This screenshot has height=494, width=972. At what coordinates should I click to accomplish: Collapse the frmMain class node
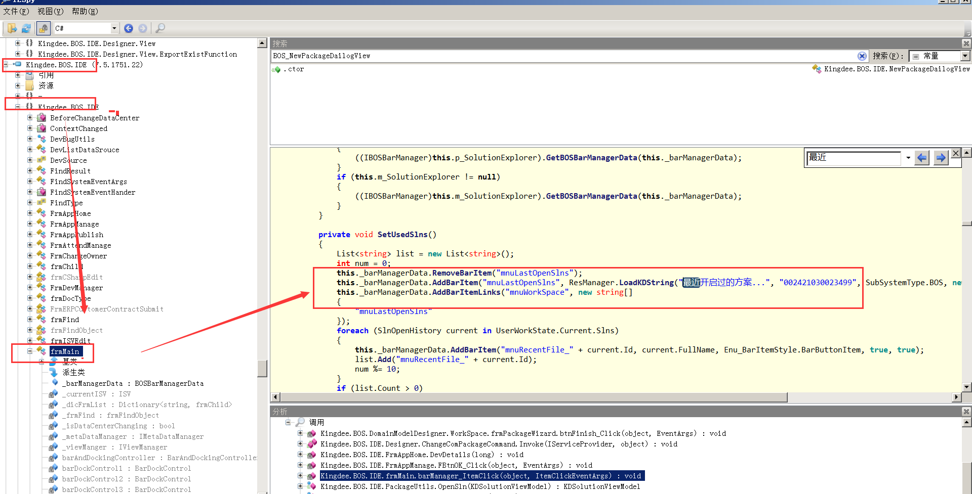(30, 351)
